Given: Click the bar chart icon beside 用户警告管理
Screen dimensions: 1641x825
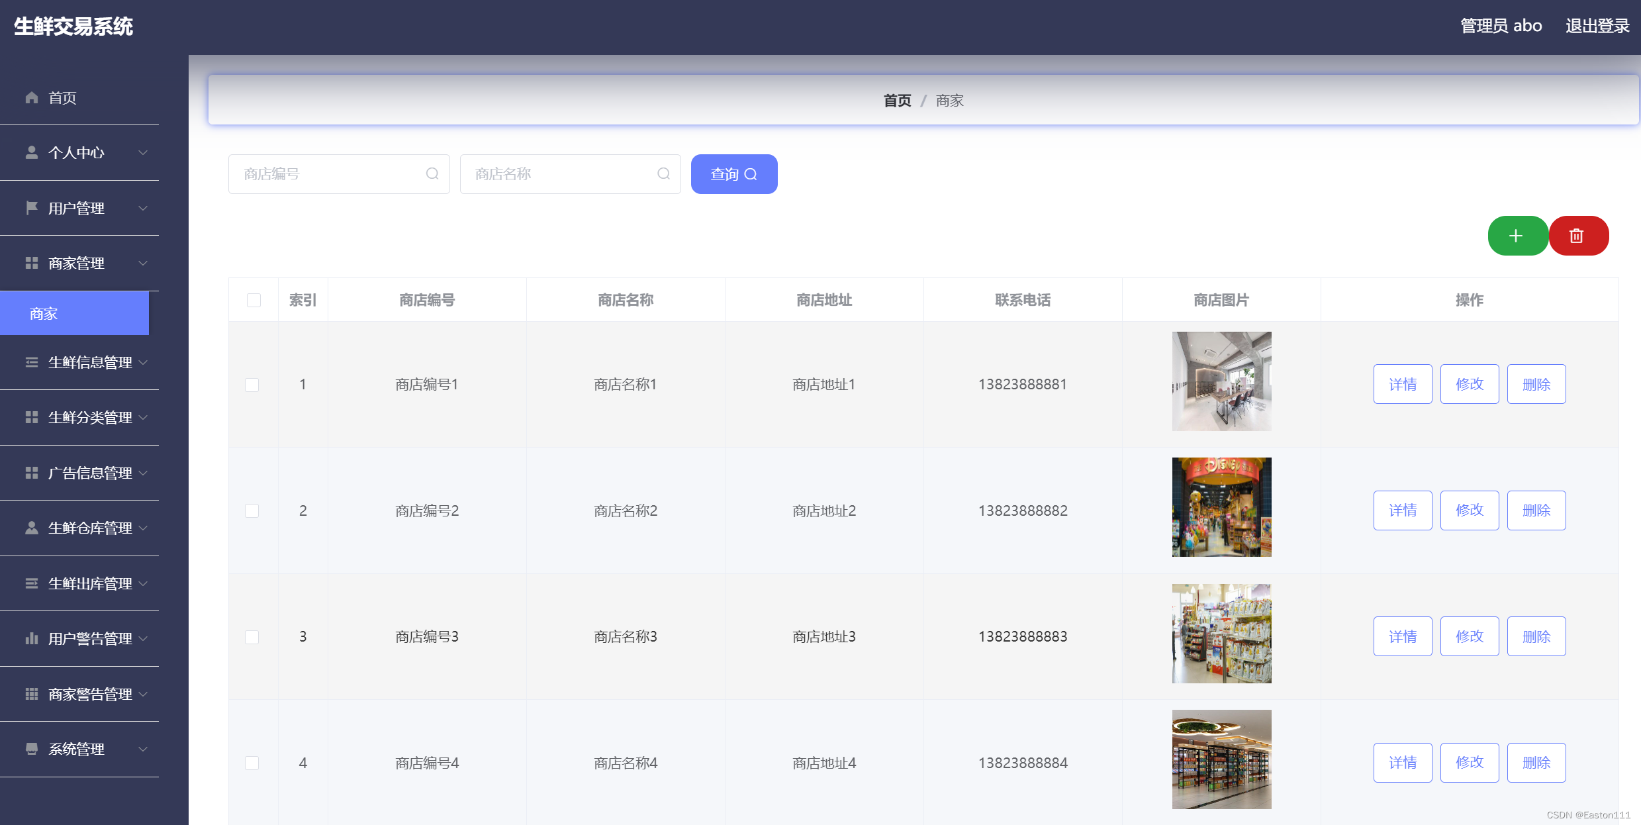Looking at the screenshot, I should coord(31,638).
